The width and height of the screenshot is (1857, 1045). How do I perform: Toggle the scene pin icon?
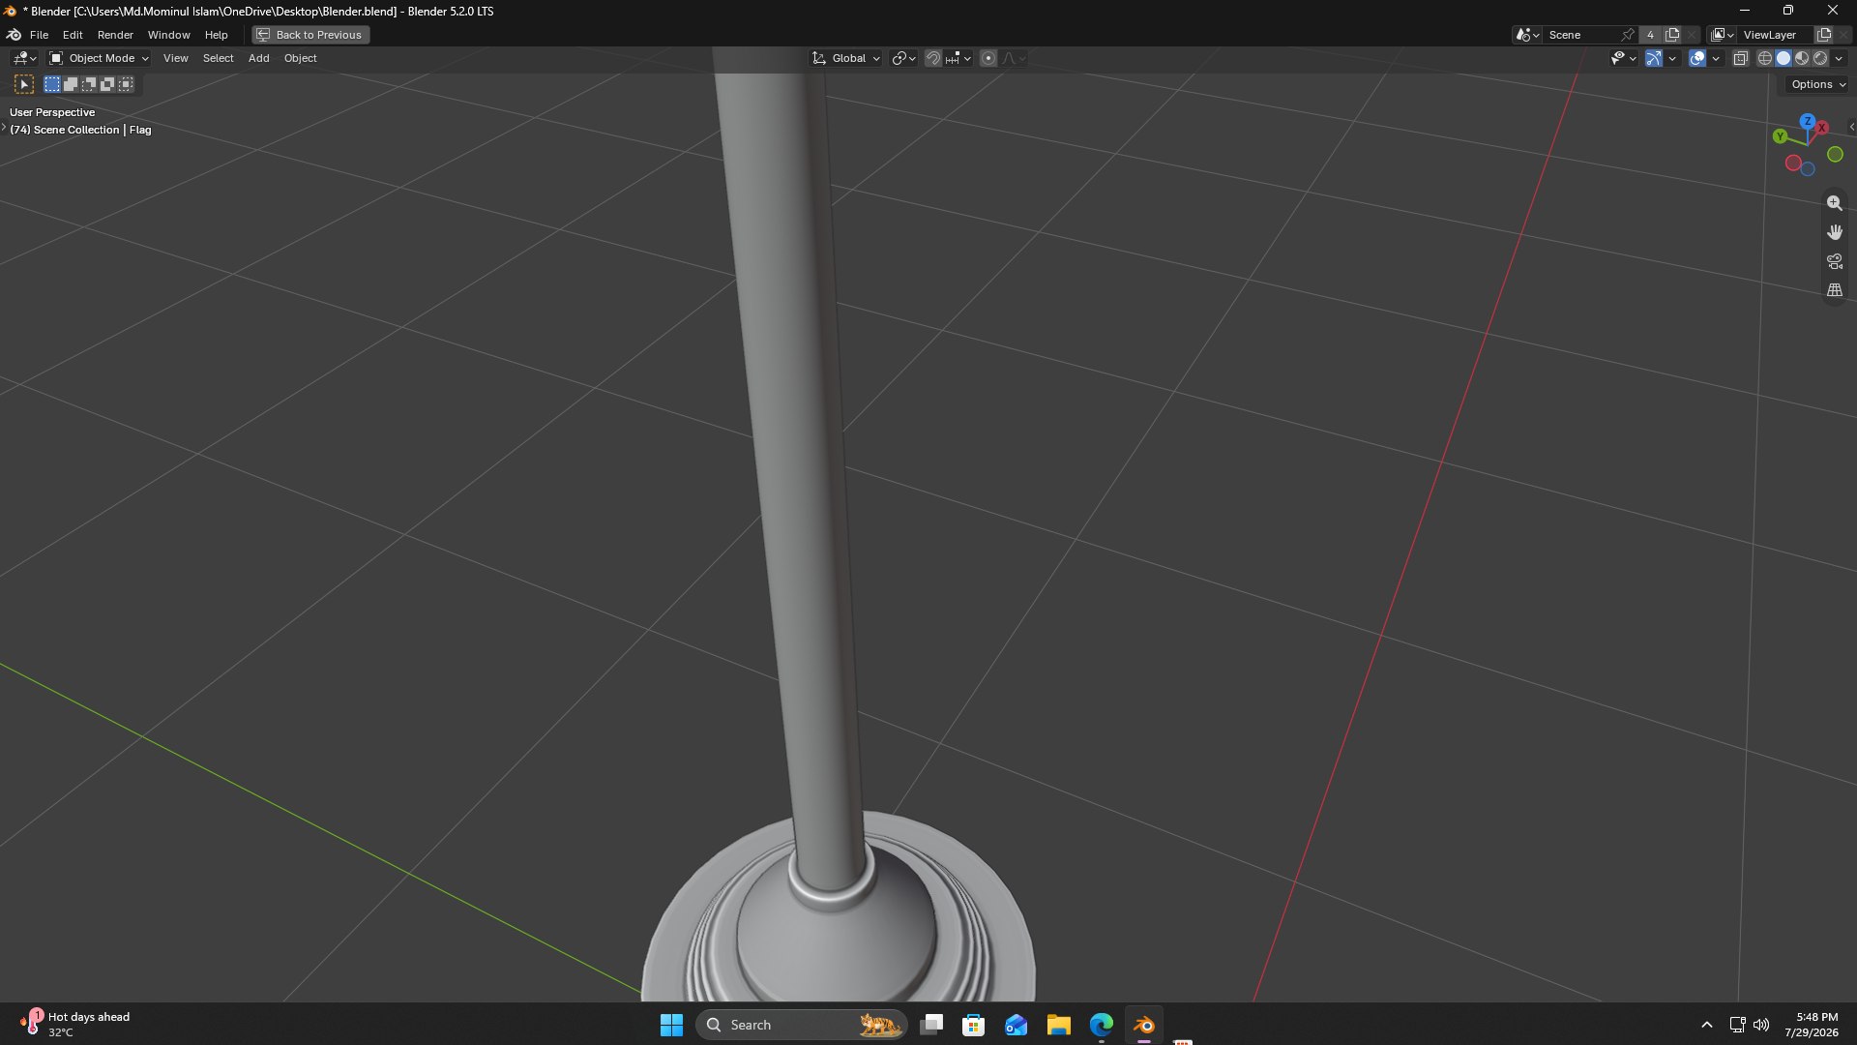[x=1628, y=35]
